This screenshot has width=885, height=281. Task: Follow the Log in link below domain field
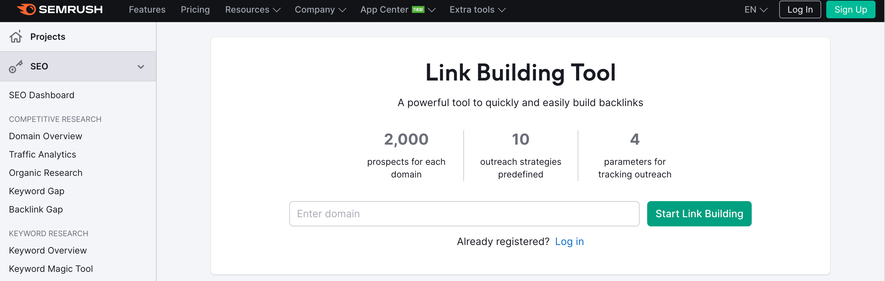(569, 242)
